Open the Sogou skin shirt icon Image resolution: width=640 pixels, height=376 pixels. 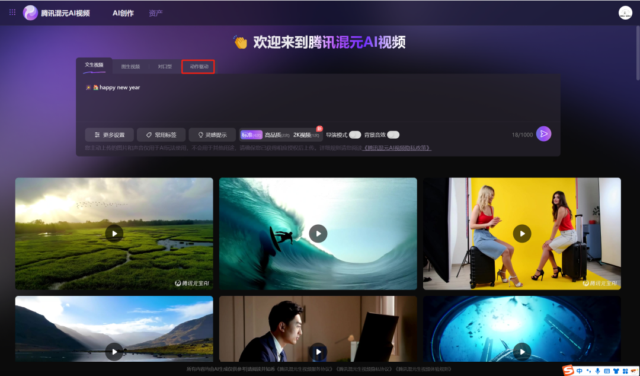click(x=616, y=371)
